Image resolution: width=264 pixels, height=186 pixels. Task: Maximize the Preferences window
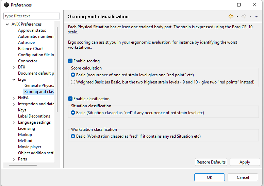239,5
